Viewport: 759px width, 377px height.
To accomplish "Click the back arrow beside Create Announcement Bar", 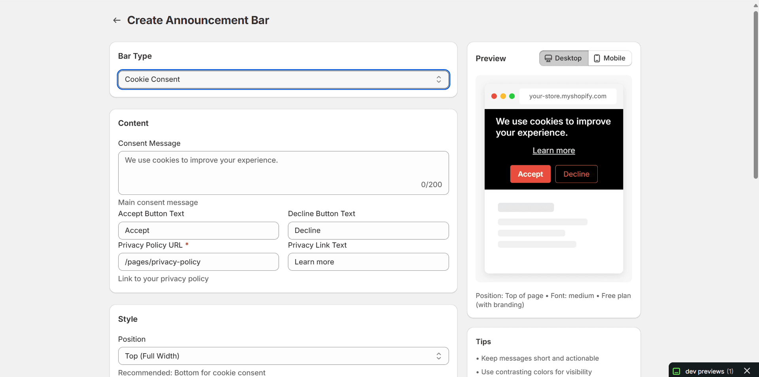I will [116, 20].
